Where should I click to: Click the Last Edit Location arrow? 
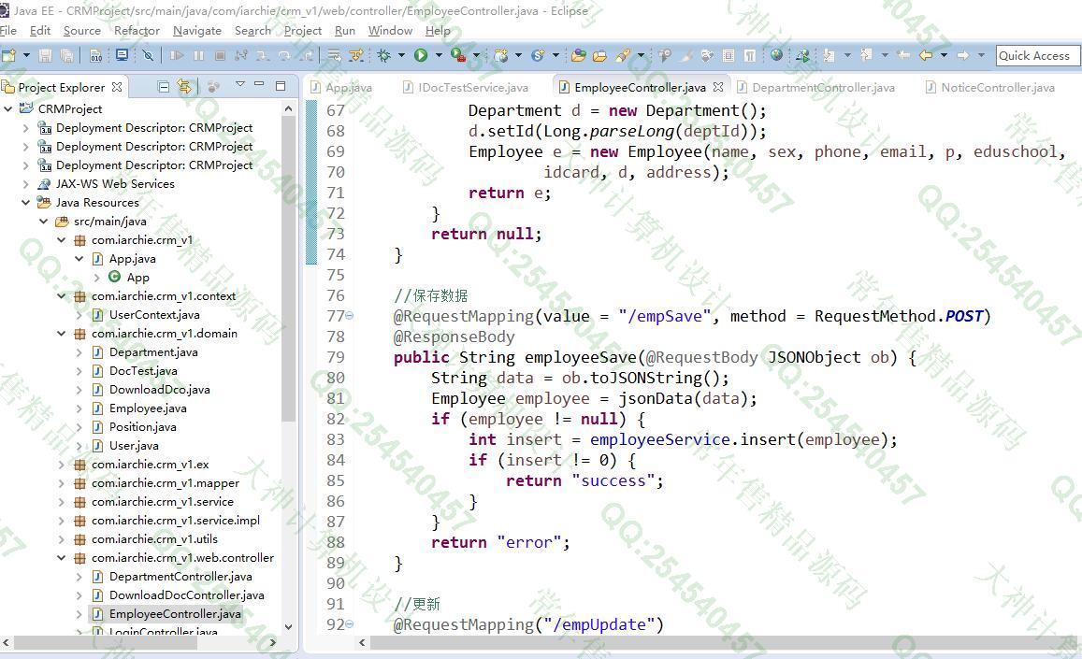pos(902,55)
